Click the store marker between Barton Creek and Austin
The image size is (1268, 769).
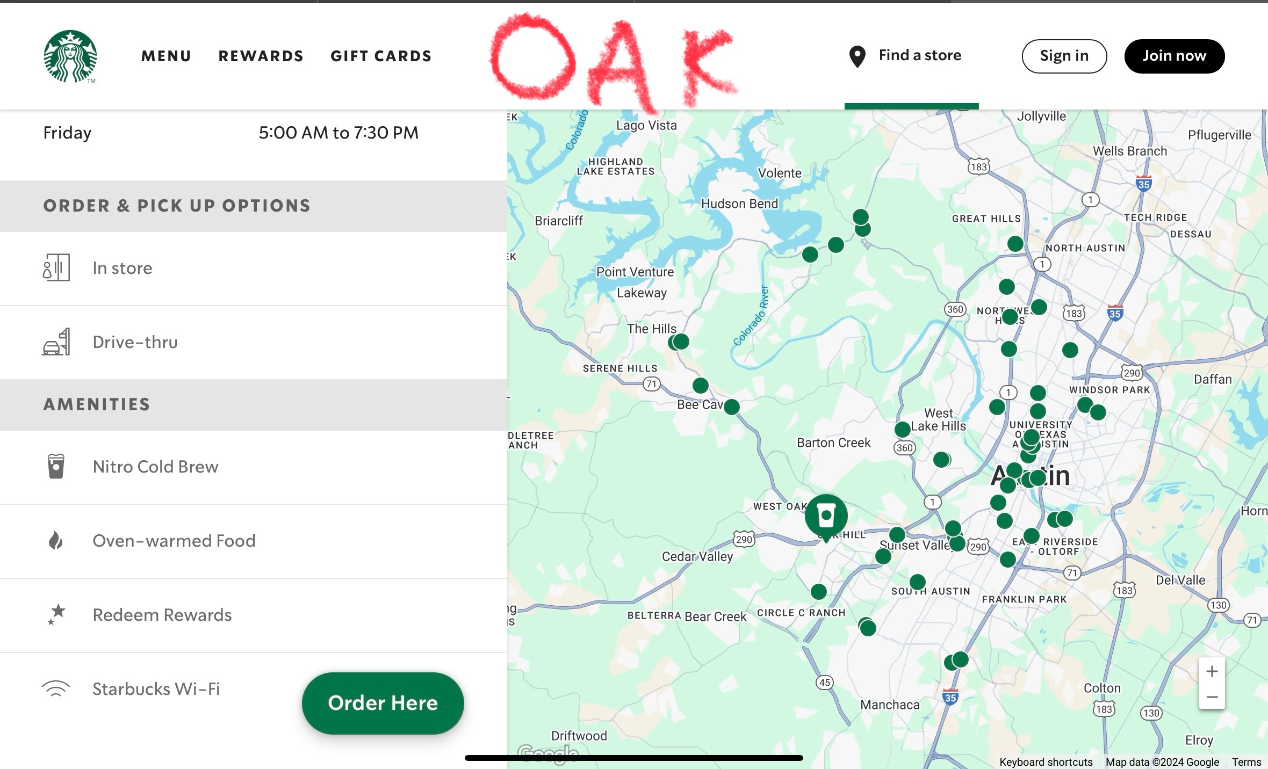coord(941,460)
